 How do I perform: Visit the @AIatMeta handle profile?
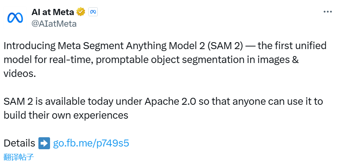pos(54,24)
